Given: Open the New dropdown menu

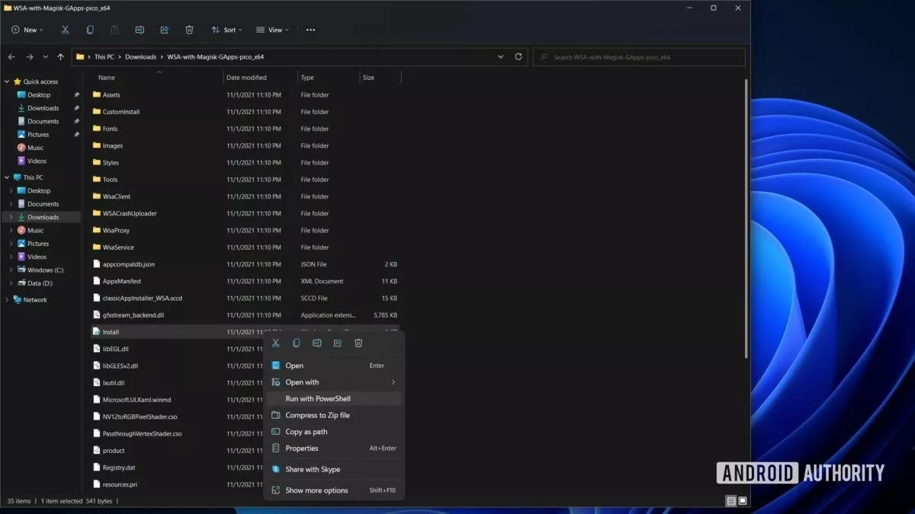Looking at the screenshot, I should (27, 30).
